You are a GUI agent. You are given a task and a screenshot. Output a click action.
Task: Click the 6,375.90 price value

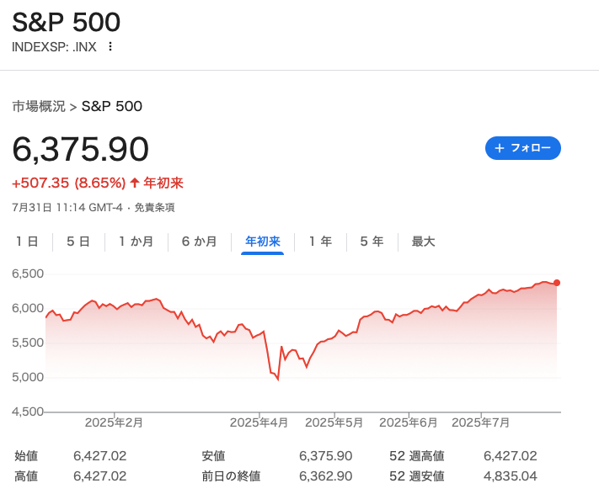(80, 149)
